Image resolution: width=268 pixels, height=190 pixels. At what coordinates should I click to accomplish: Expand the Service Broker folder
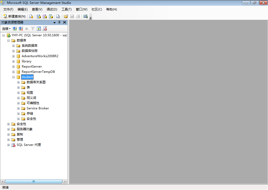[19, 108]
